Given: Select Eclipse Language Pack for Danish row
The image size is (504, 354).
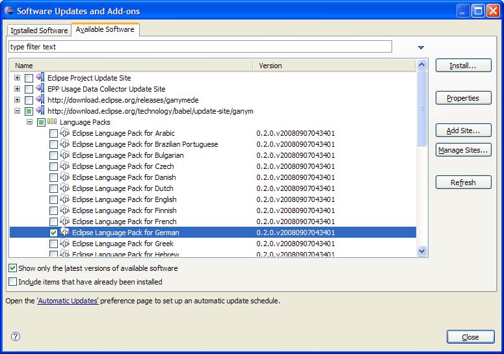Looking at the screenshot, I should pos(213,177).
